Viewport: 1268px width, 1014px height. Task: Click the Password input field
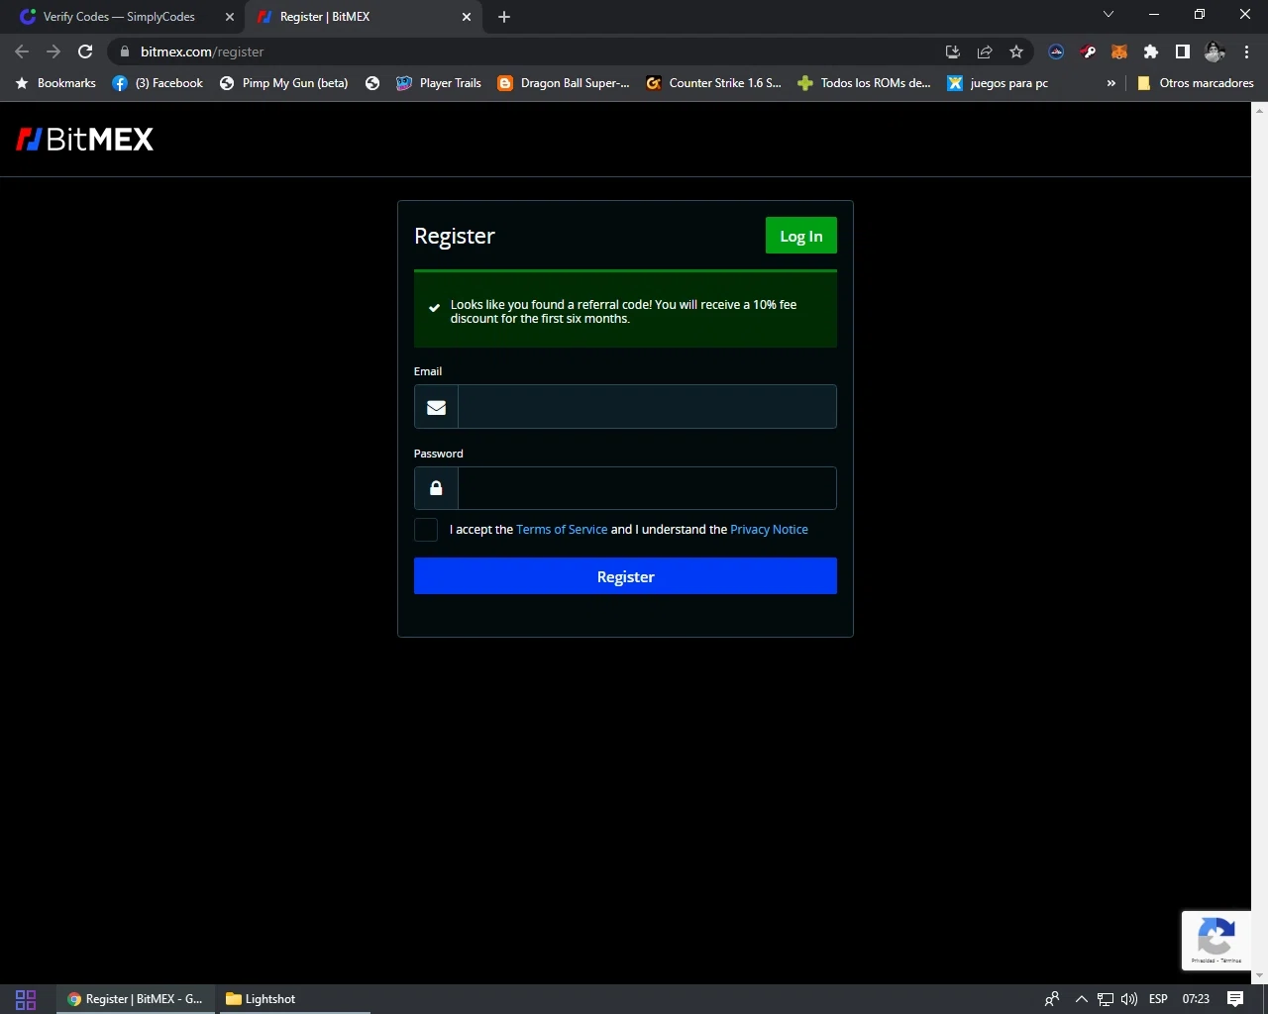click(647, 488)
